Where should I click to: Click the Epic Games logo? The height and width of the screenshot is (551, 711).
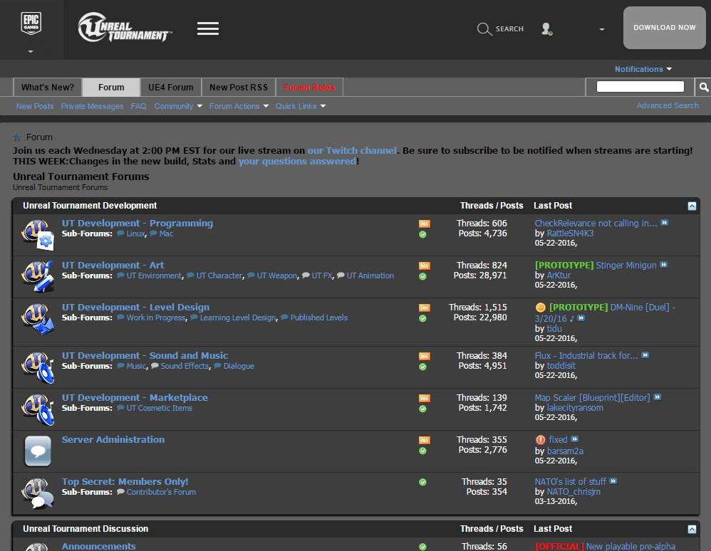[31, 23]
